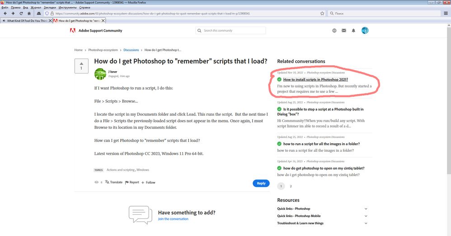
Task: Open 'Is it possible to stop a script' conversation
Action: [x=320, y=112]
